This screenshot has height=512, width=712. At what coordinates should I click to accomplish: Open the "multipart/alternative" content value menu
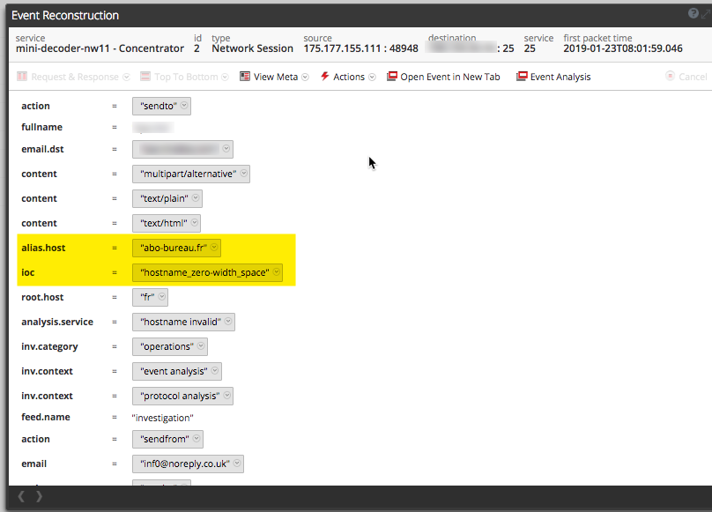pyautogui.click(x=243, y=174)
